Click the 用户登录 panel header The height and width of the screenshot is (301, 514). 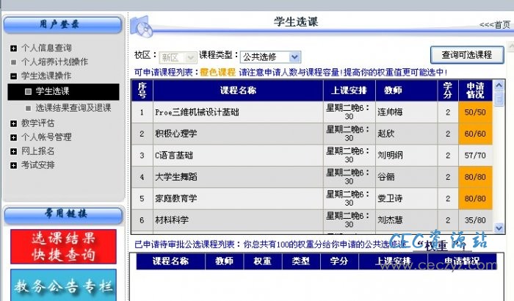(x=62, y=25)
